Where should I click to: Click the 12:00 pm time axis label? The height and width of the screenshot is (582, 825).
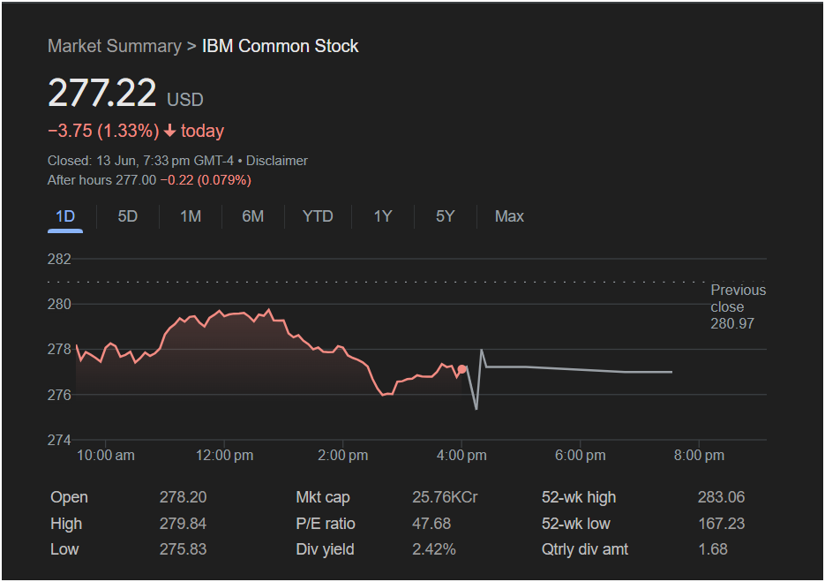tap(225, 455)
